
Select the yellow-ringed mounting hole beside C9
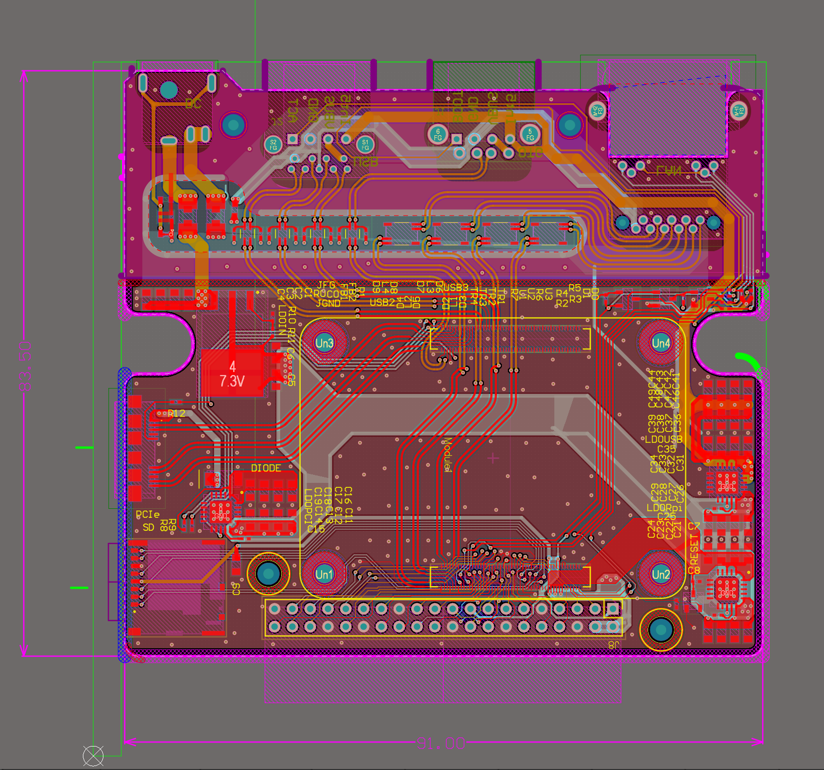[268, 574]
